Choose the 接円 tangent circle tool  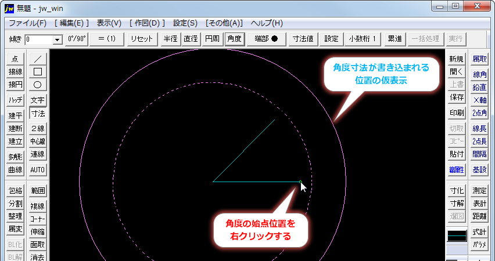[15, 85]
